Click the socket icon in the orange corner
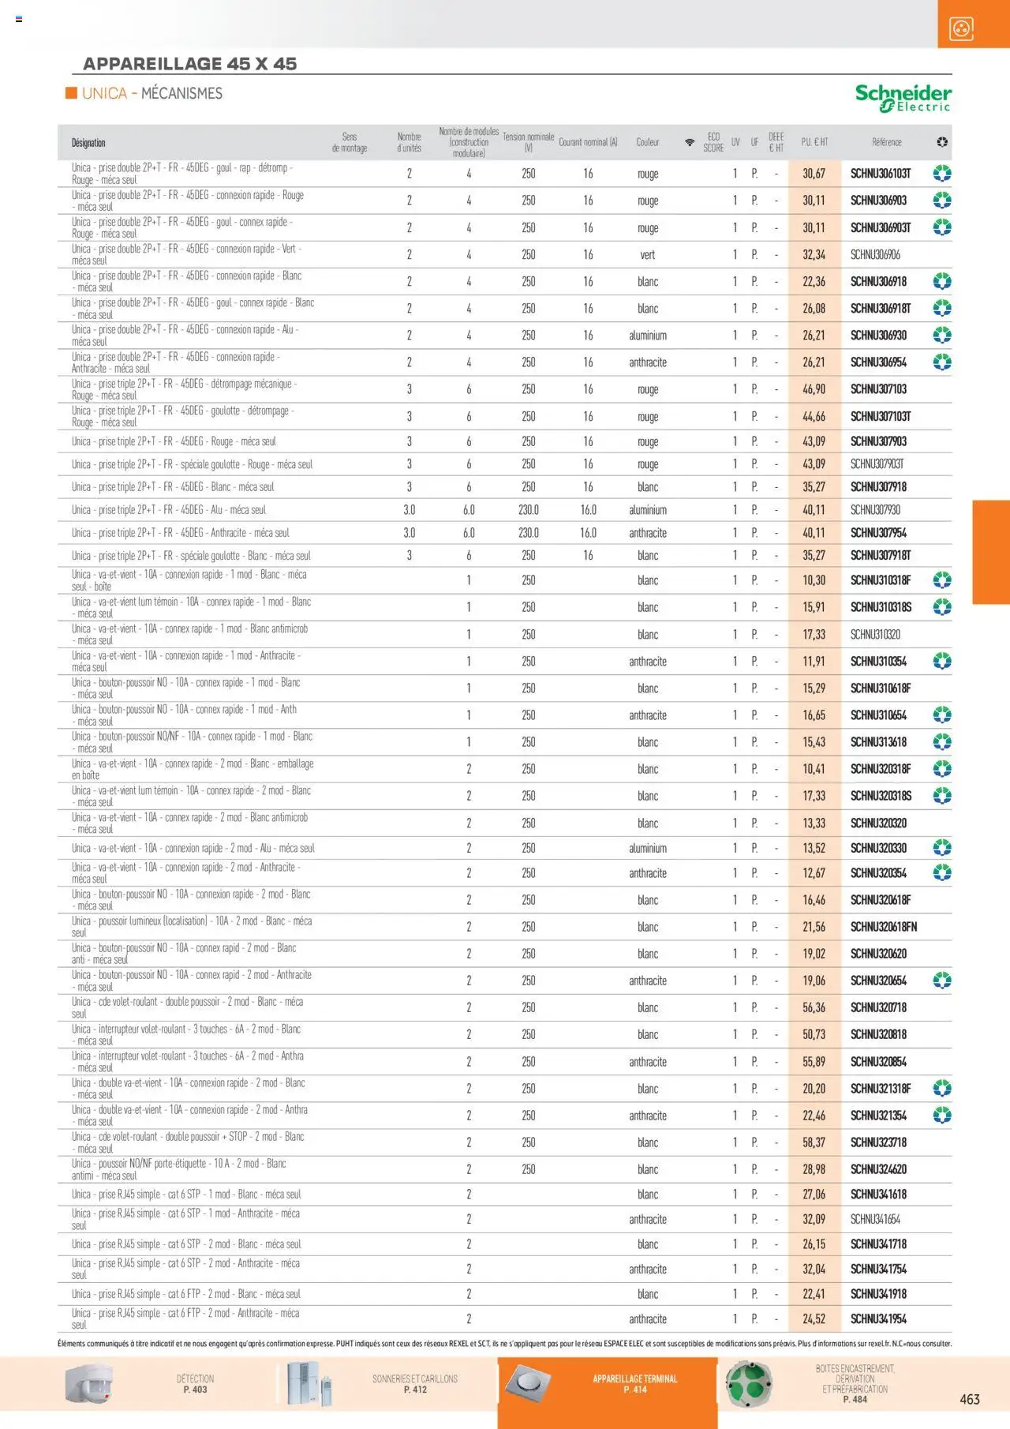The width and height of the screenshot is (1010, 1429). point(961,30)
